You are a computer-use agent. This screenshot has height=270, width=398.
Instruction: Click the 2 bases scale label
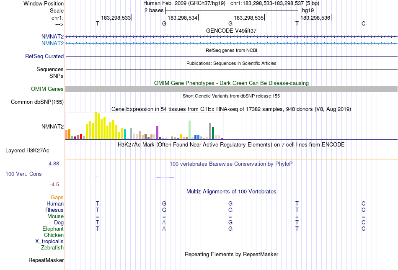pos(154,10)
